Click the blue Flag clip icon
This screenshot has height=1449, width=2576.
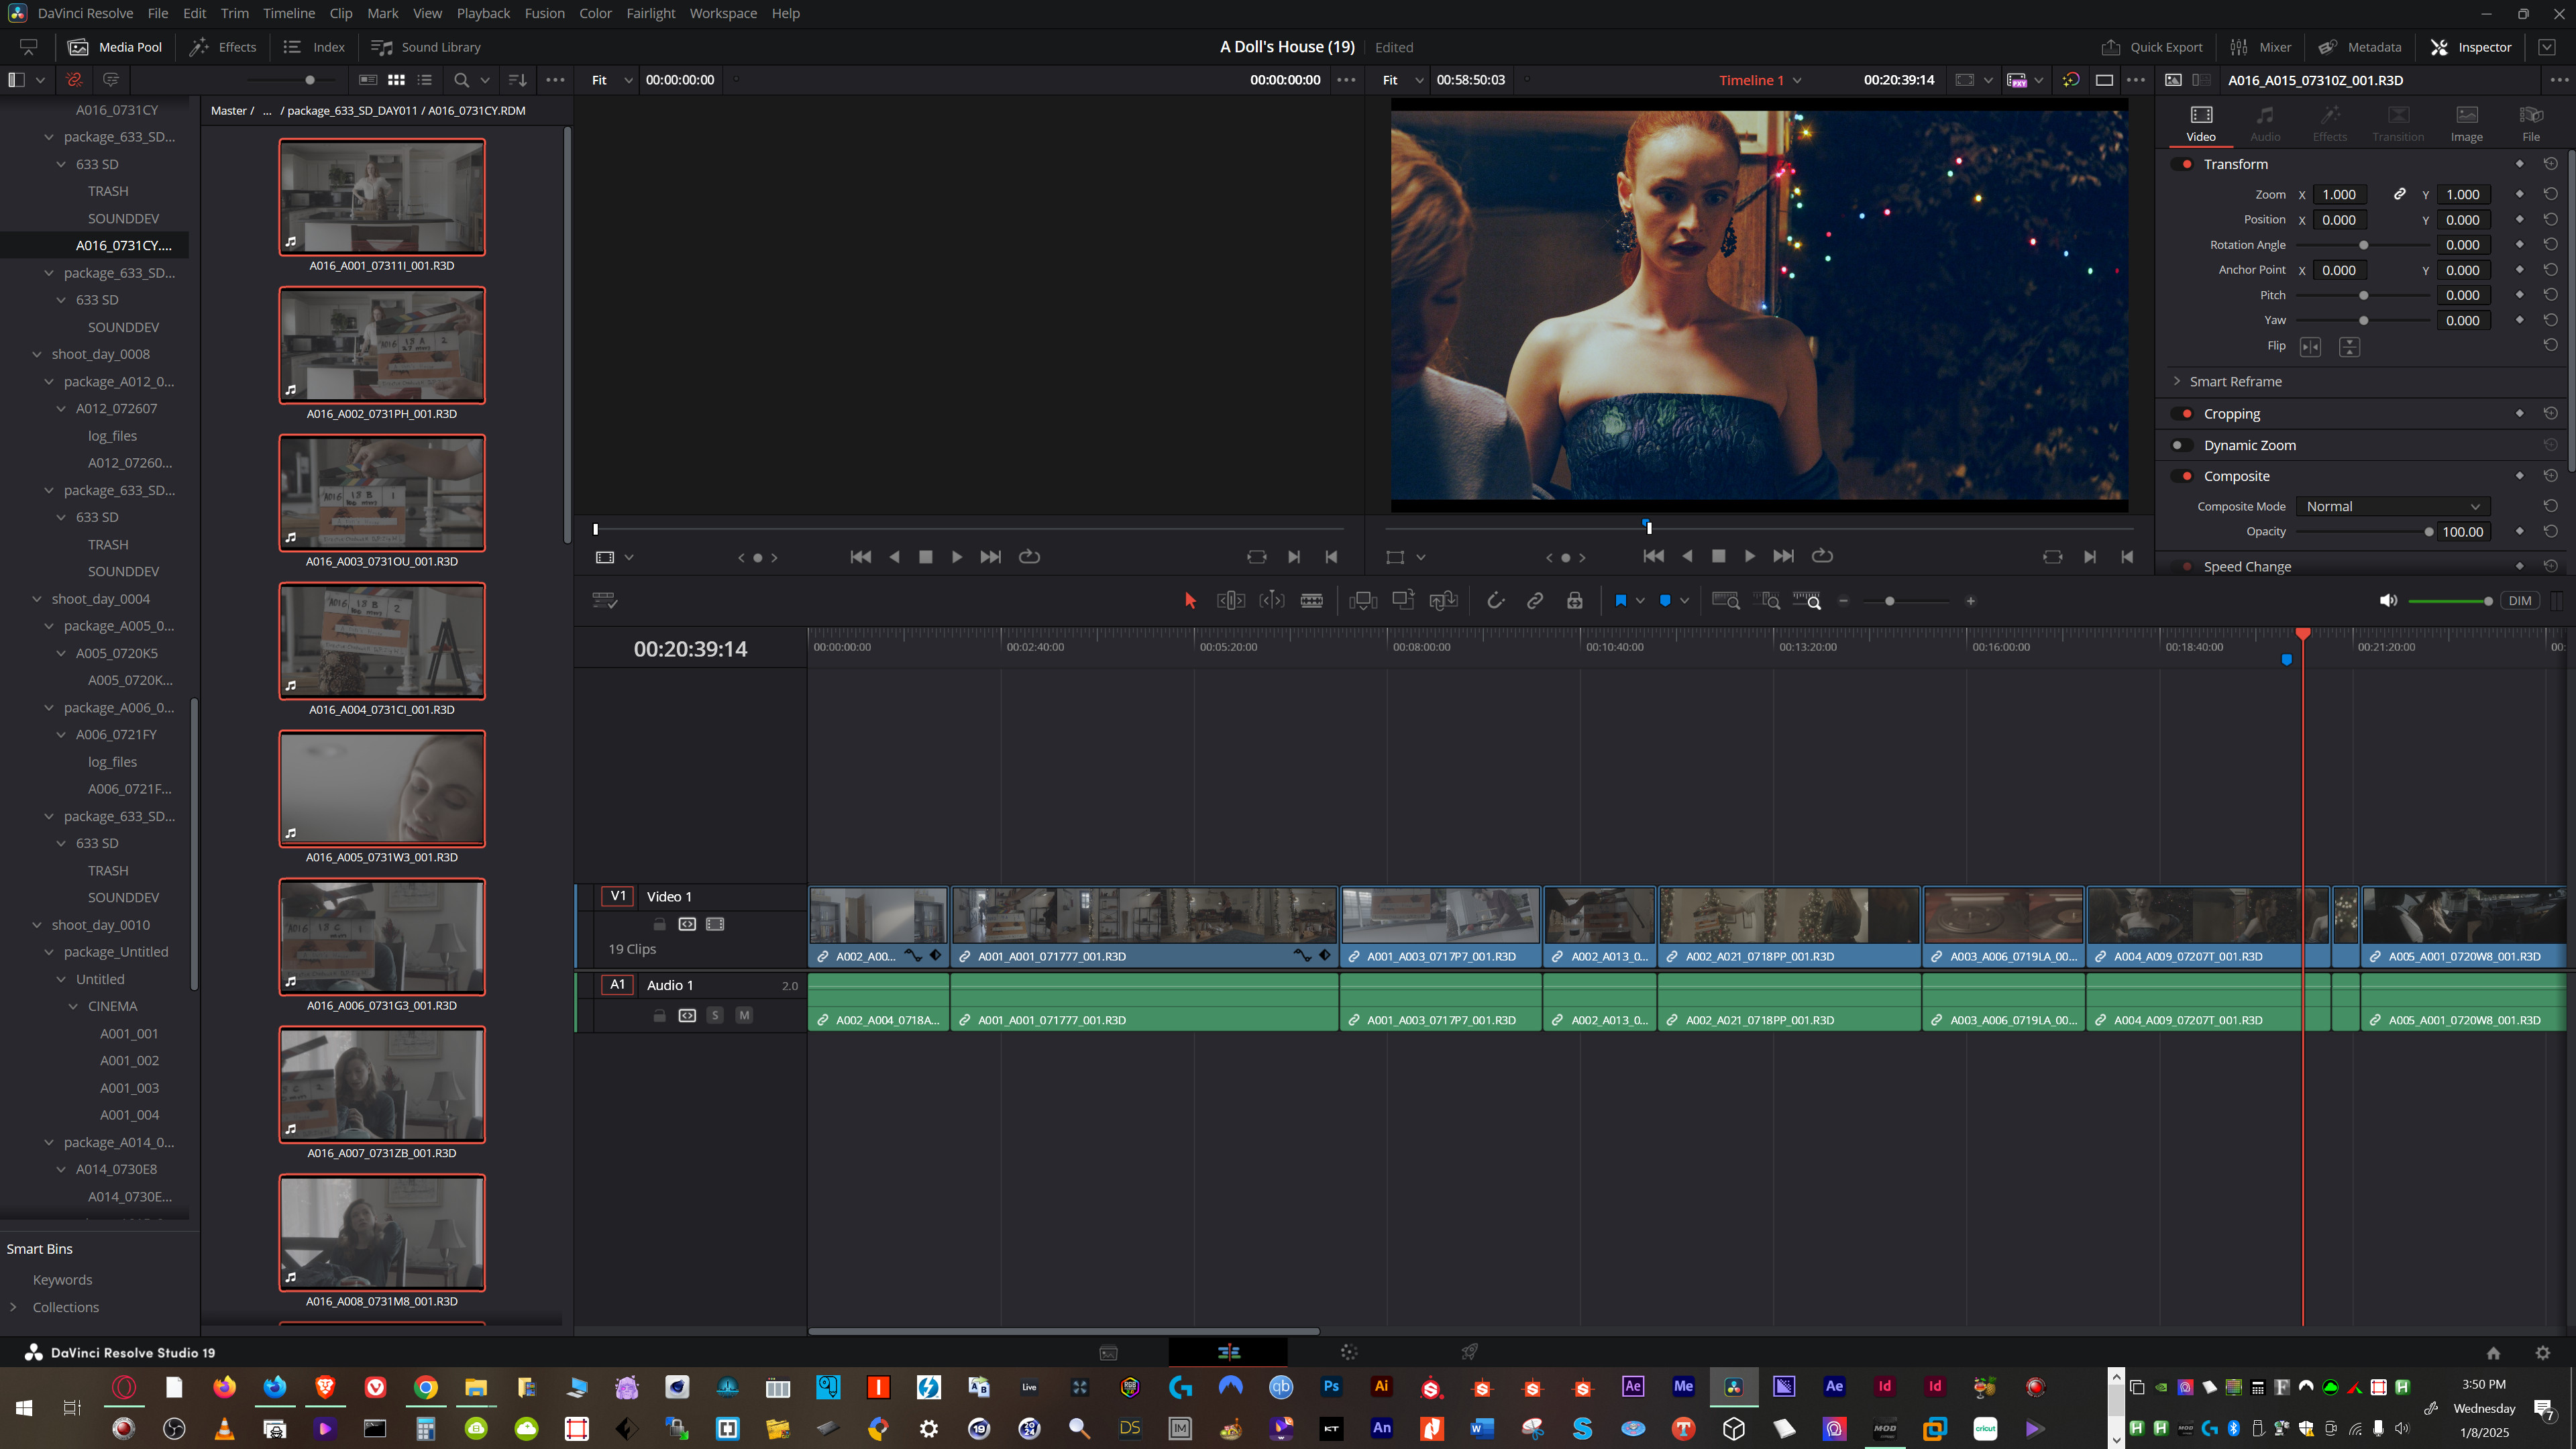tap(1620, 601)
